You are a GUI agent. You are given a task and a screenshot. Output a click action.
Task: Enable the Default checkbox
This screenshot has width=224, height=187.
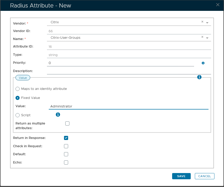coord(66,154)
